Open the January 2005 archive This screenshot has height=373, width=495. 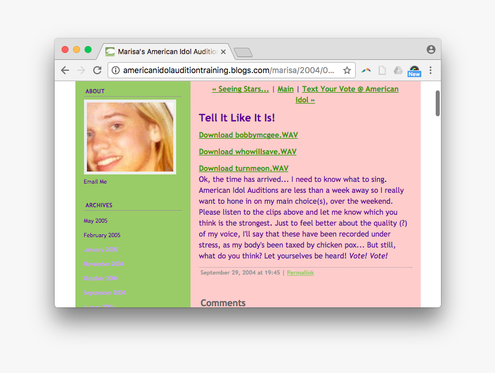click(x=100, y=249)
